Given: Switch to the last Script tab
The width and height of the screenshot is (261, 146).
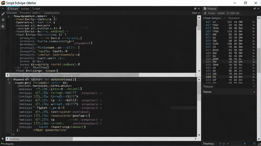Looking at the screenshot, I should [x=36, y=8].
